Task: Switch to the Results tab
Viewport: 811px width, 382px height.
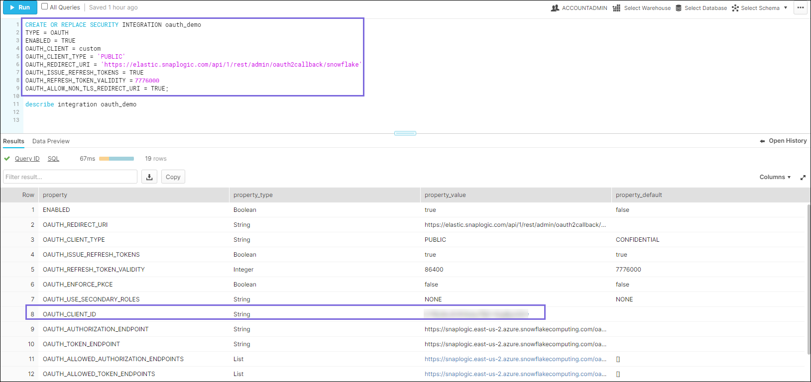Action: pyautogui.click(x=13, y=141)
